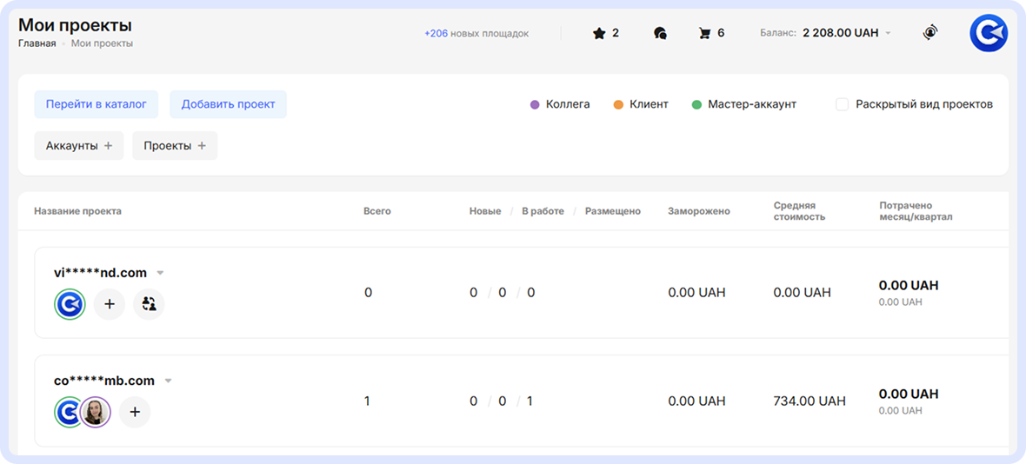Expand the vi*****nd.com project dropdown arrow
The width and height of the screenshot is (1026, 464).
(160, 273)
